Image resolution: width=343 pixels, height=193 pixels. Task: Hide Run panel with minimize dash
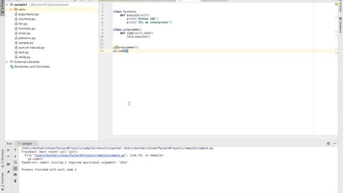pos(334,143)
